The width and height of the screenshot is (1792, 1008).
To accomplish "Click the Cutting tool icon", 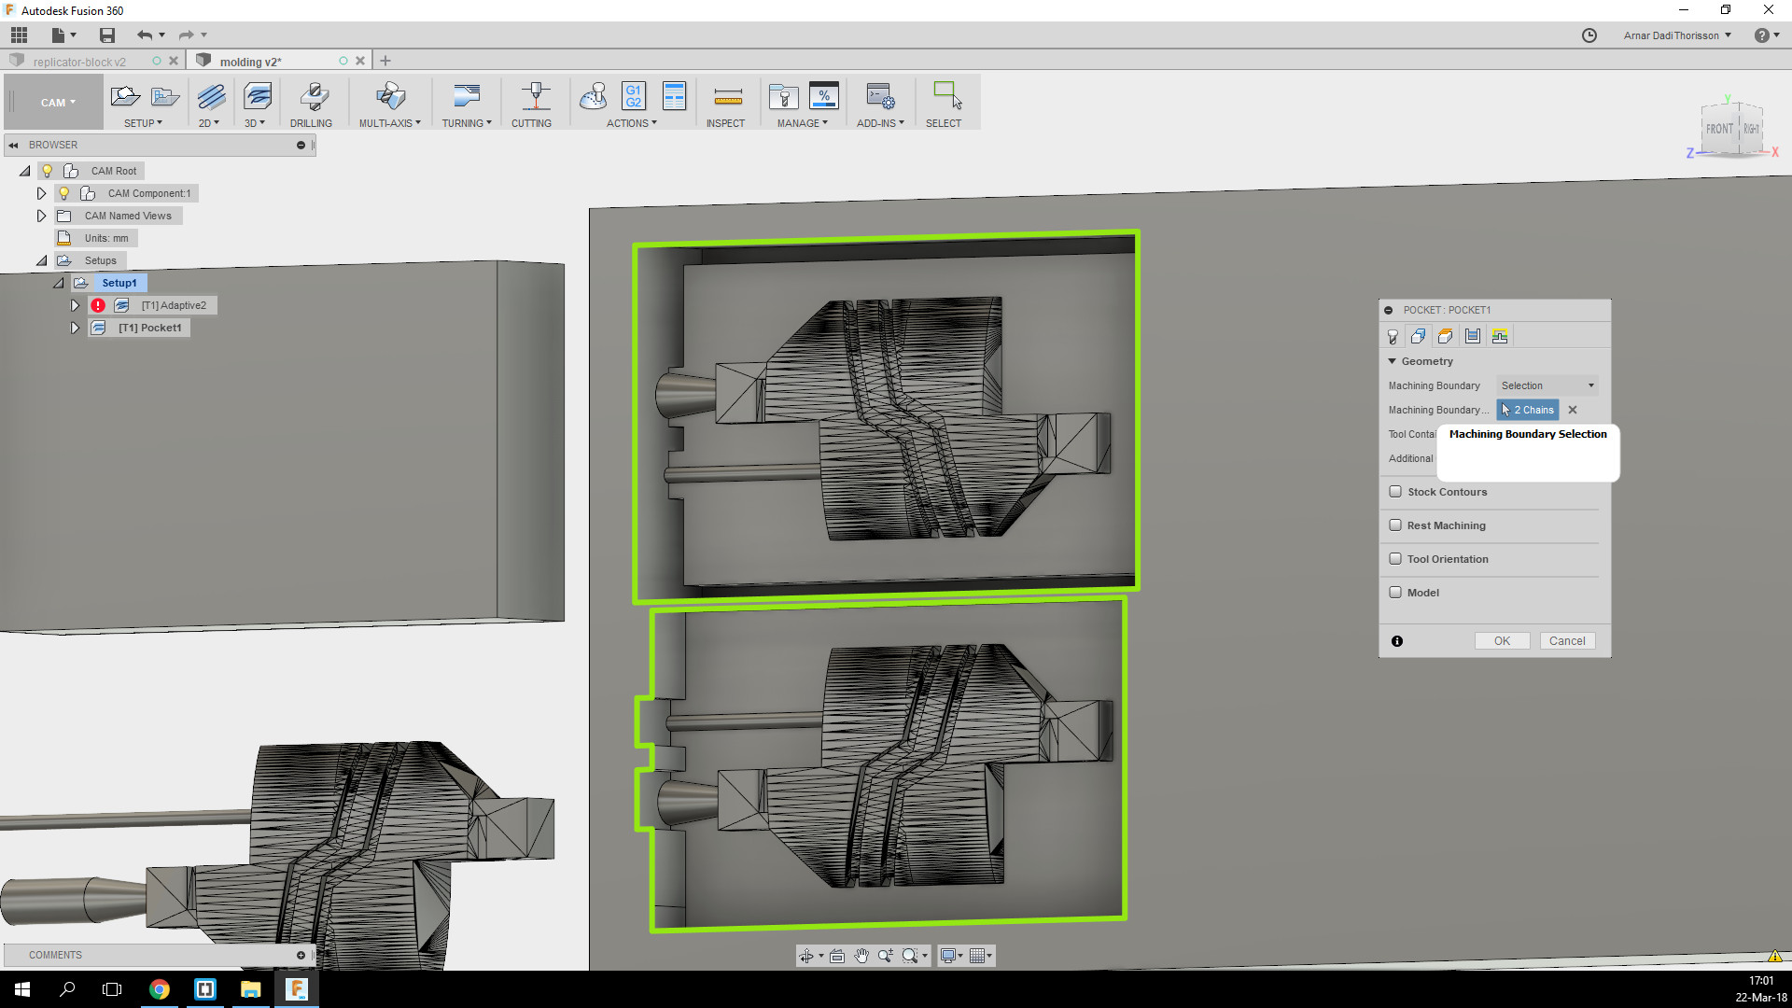I will pyautogui.click(x=535, y=97).
